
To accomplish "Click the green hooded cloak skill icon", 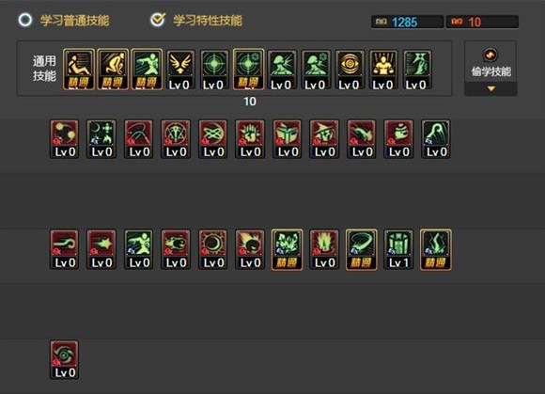I will pyautogui.click(x=436, y=139).
